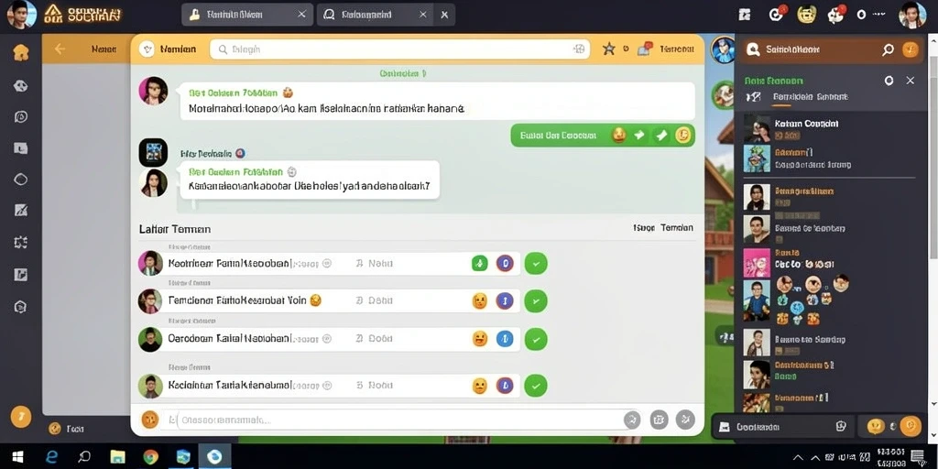Viewport: 938px width, 469px height.
Task: Click the right panel vertical scrollbar
Action: (932, 158)
